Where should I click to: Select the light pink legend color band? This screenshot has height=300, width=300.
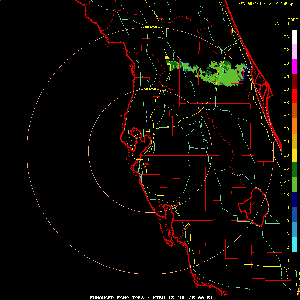[x=294, y=51]
